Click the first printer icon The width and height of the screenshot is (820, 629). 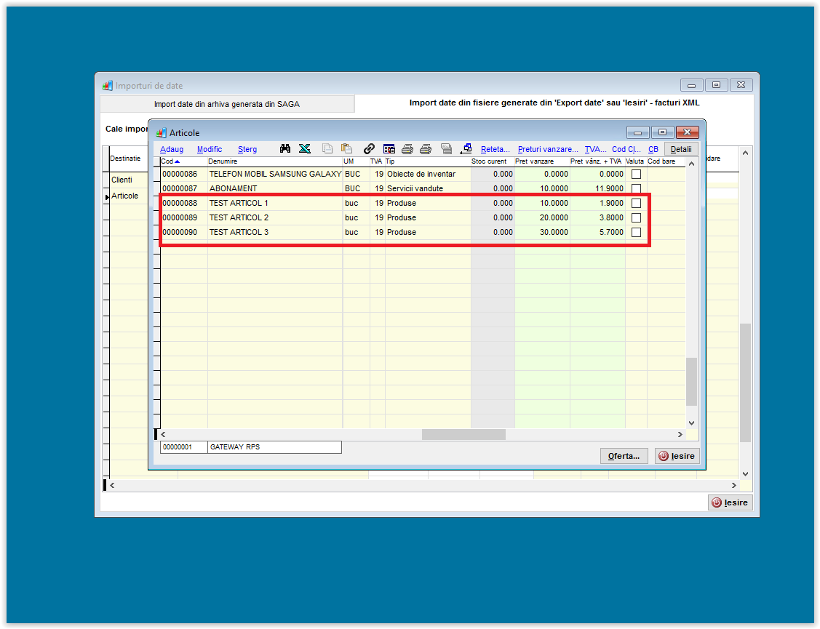pos(407,149)
